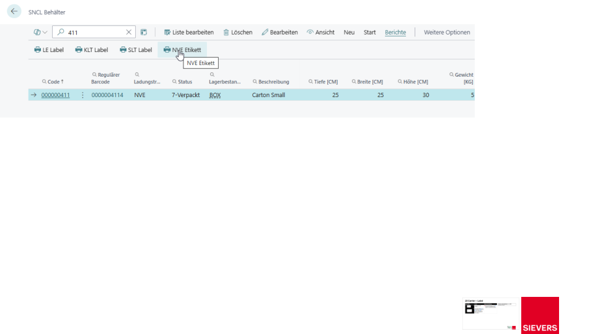Open the Ansicht action
The width and height of the screenshot is (595, 334).
[320, 32]
